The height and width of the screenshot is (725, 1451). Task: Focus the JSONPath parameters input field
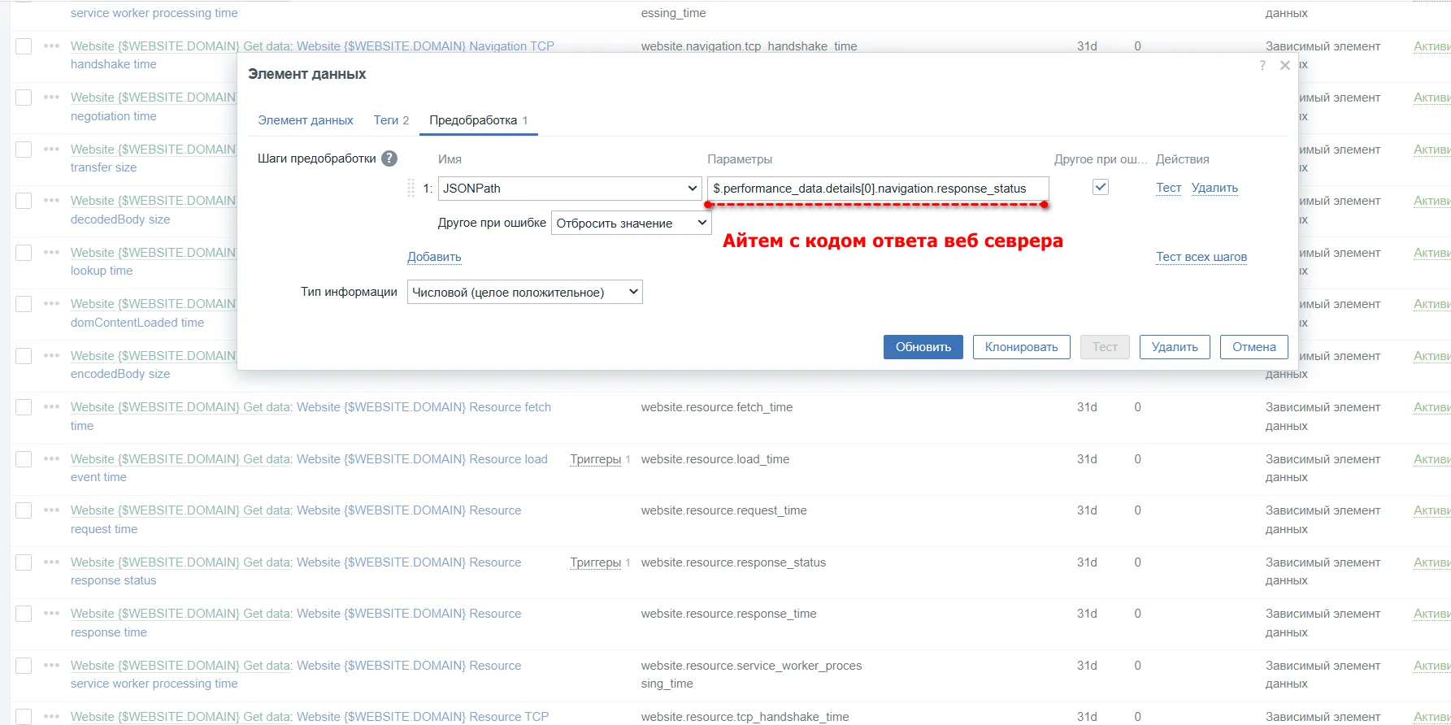pos(878,189)
